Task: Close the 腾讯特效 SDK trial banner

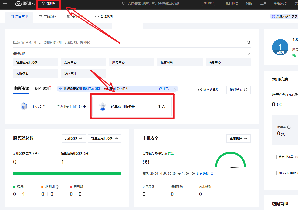Action: pos(175,89)
